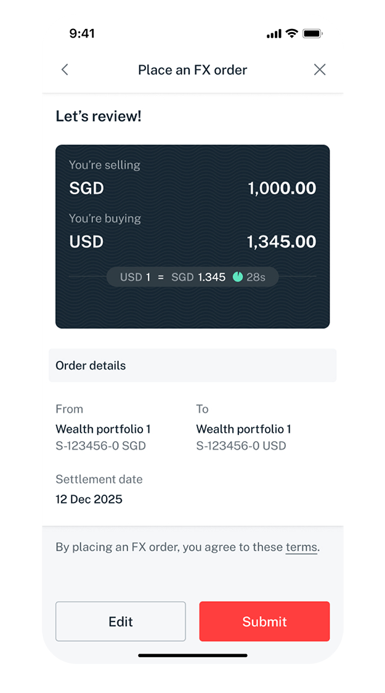Click the 1,345.00 buying amount

pos(282,241)
